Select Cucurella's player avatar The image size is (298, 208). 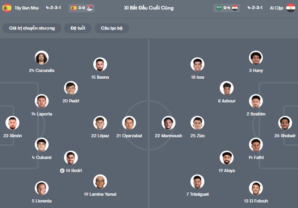[x=41, y=58]
